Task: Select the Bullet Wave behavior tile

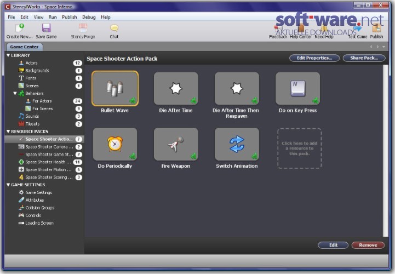Action: point(115,88)
